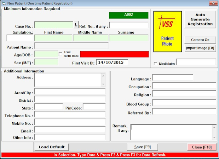
Task: Click the Salutation input box
Action: (20, 38)
